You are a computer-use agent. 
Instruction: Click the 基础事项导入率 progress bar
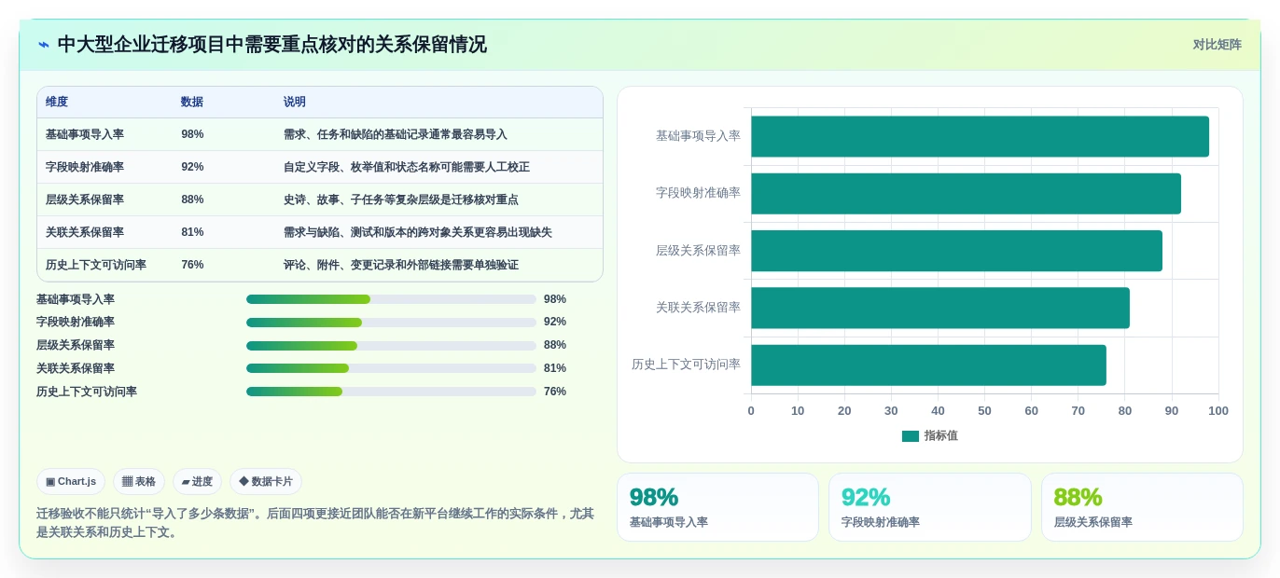coord(391,299)
